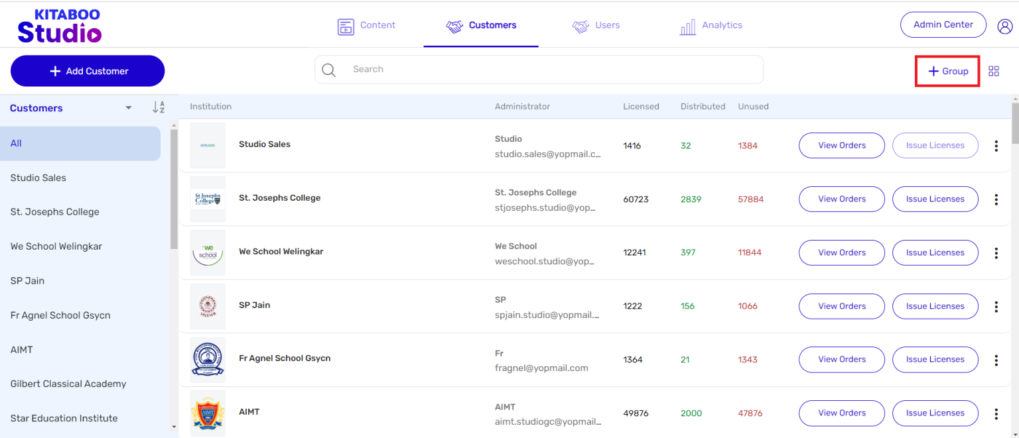
Task: Click unused count 47876
Action: (750, 413)
